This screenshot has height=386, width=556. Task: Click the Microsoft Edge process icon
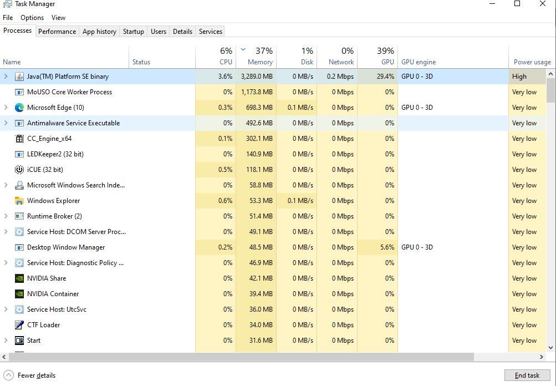(x=19, y=108)
